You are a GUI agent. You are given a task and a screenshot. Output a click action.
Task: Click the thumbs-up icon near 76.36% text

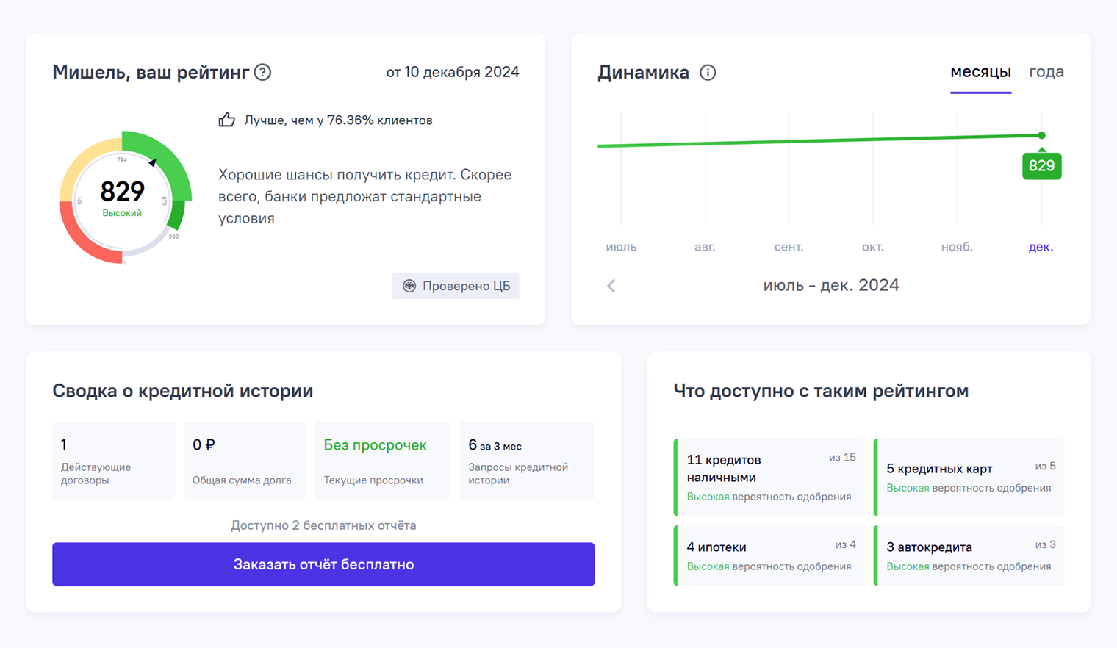pos(227,120)
